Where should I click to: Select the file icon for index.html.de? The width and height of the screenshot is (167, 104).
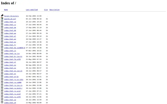(2, 27)
